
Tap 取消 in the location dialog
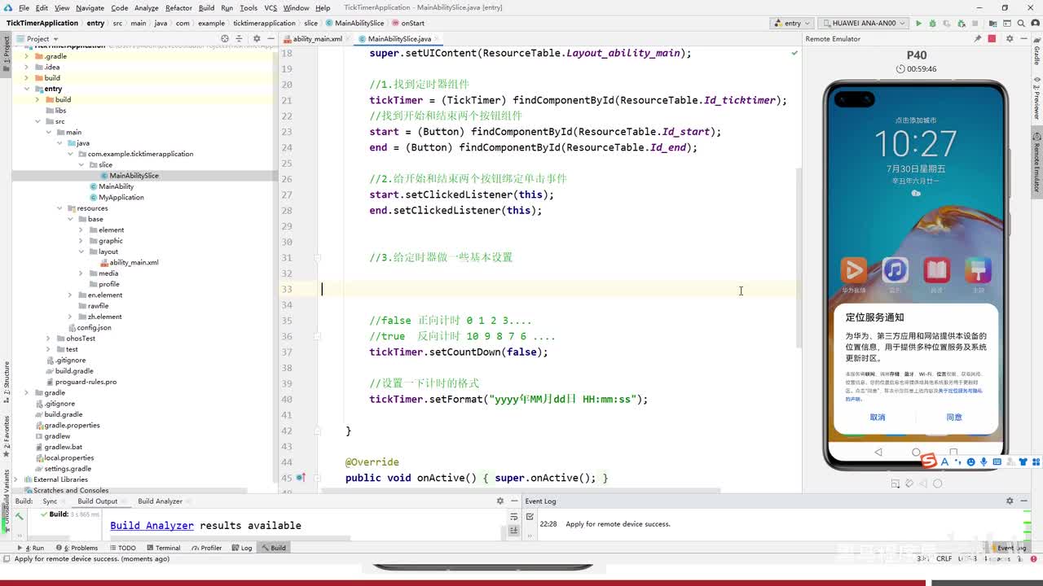click(878, 418)
